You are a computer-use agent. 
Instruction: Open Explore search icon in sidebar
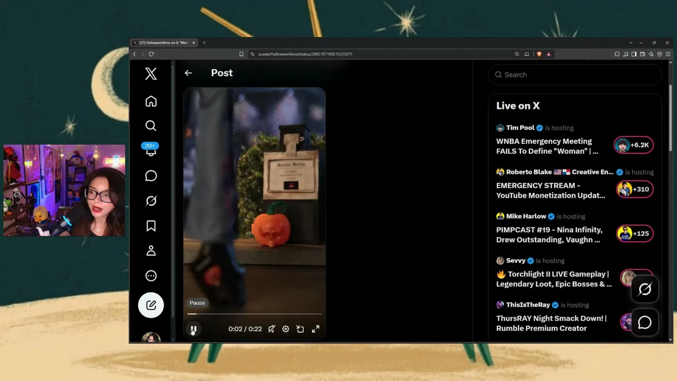151,125
